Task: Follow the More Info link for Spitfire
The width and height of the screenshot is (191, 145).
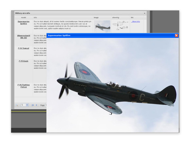Action: pyautogui.click(x=135, y=22)
